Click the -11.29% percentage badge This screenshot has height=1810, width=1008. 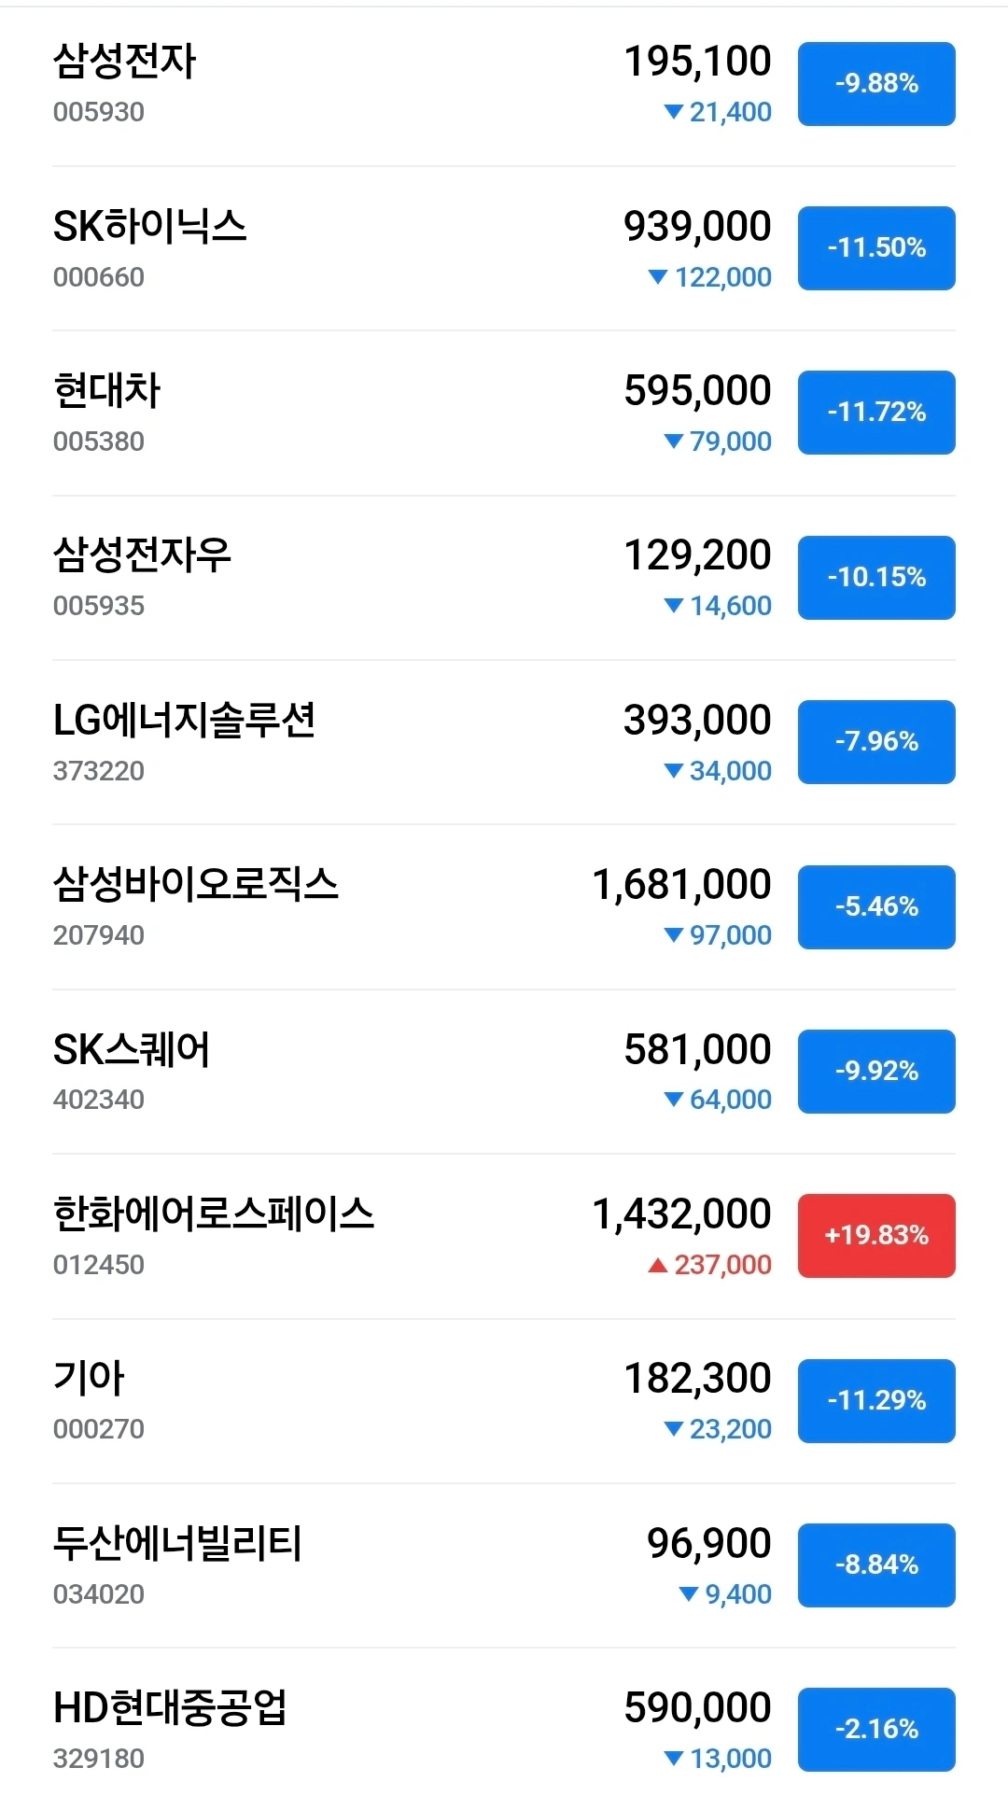tap(876, 1401)
